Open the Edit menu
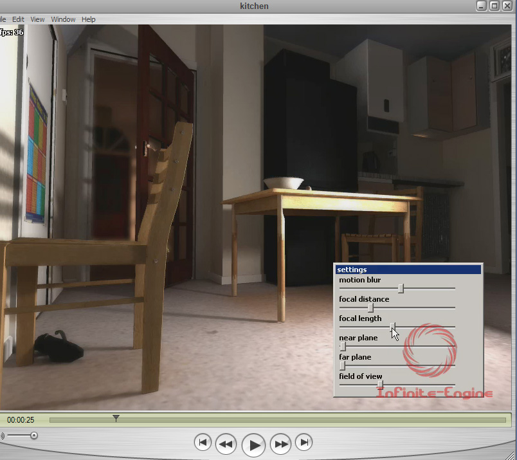The height and width of the screenshot is (460, 517). pos(18,19)
